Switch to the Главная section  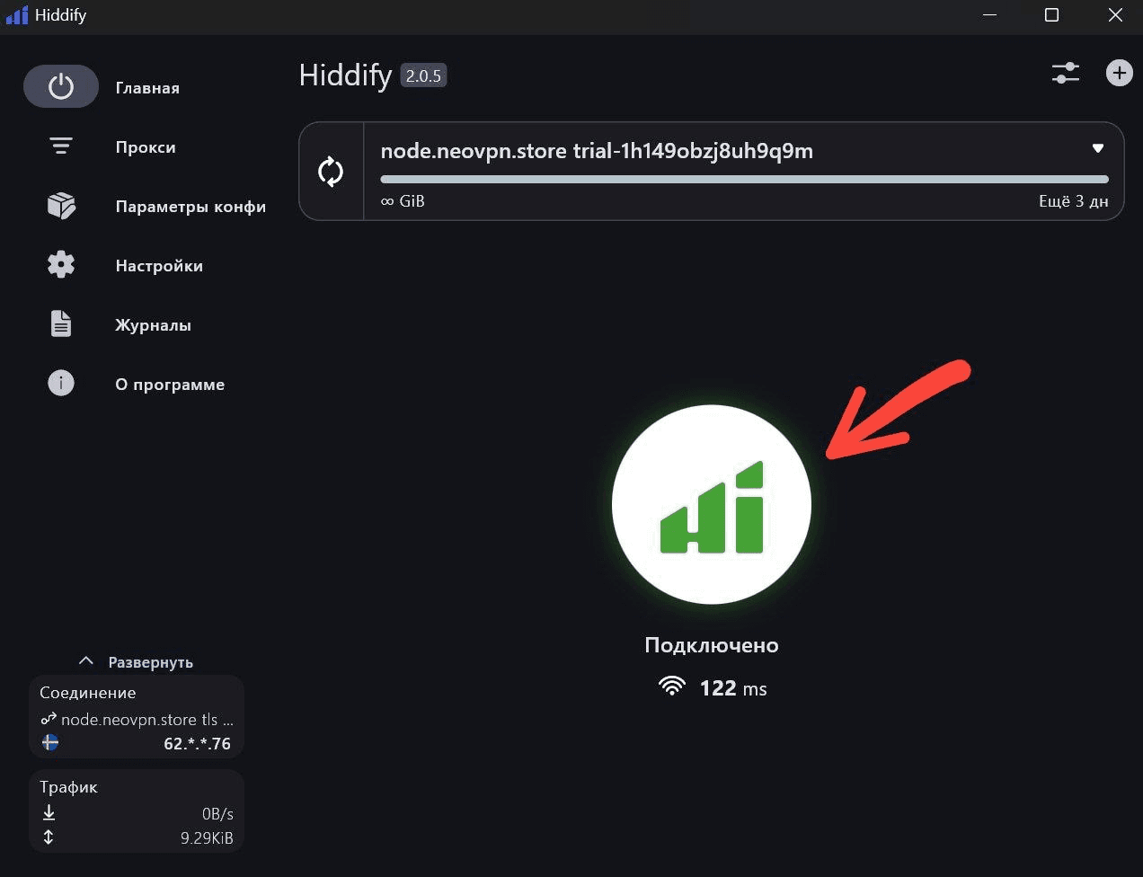146,87
